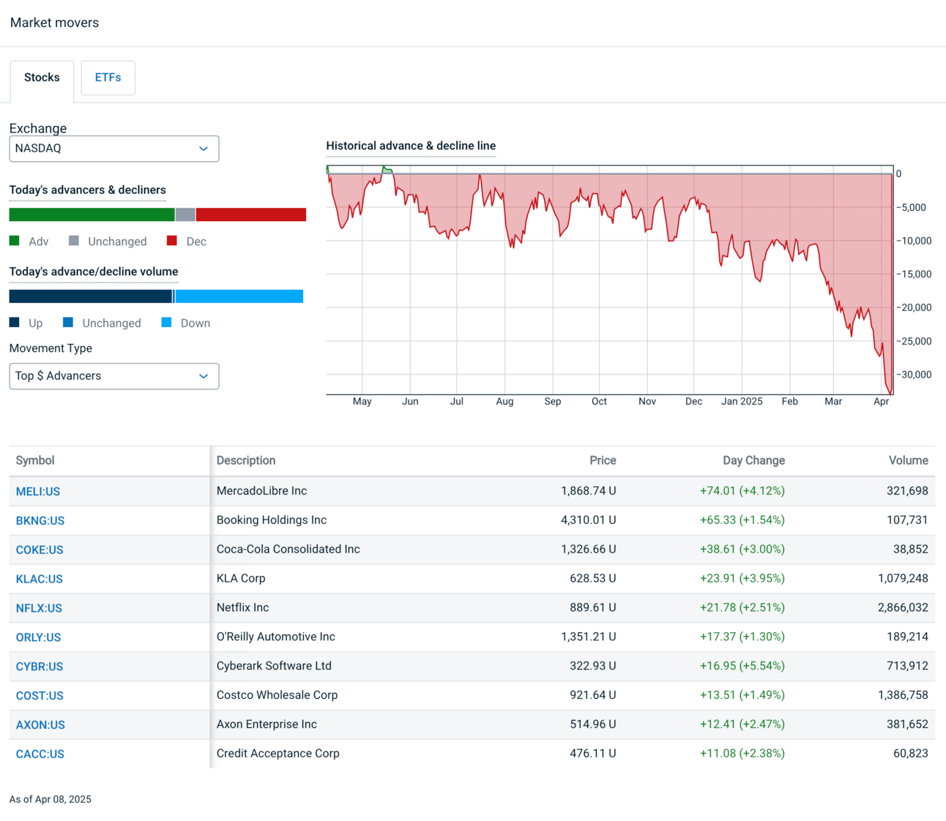This screenshot has height=821, width=946.
Task: Click the dark navy Up legend swatch
Action: (14, 322)
